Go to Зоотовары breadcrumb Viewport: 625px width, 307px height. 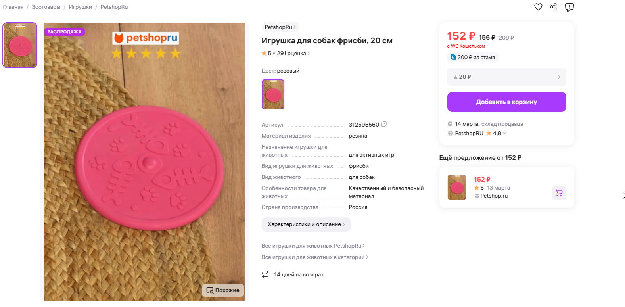(46, 7)
